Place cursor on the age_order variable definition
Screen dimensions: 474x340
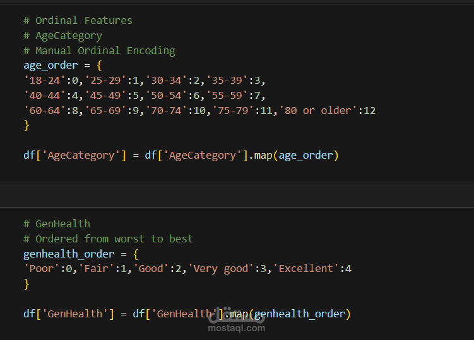point(50,65)
